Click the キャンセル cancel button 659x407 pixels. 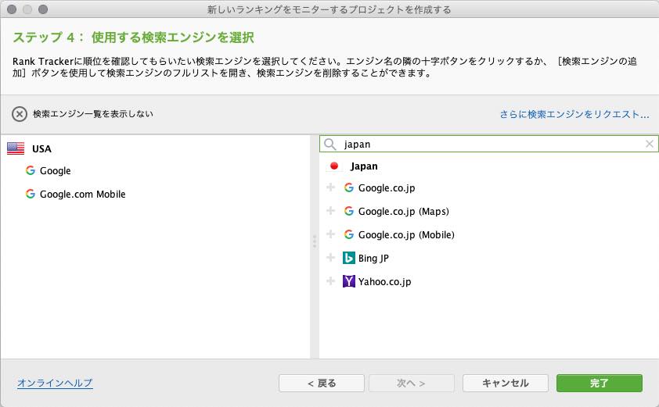coord(505,383)
